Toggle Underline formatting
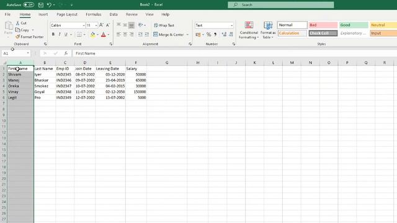Viewport: 397px width, 223px height. pyautogui.click(x=66, y=35)
